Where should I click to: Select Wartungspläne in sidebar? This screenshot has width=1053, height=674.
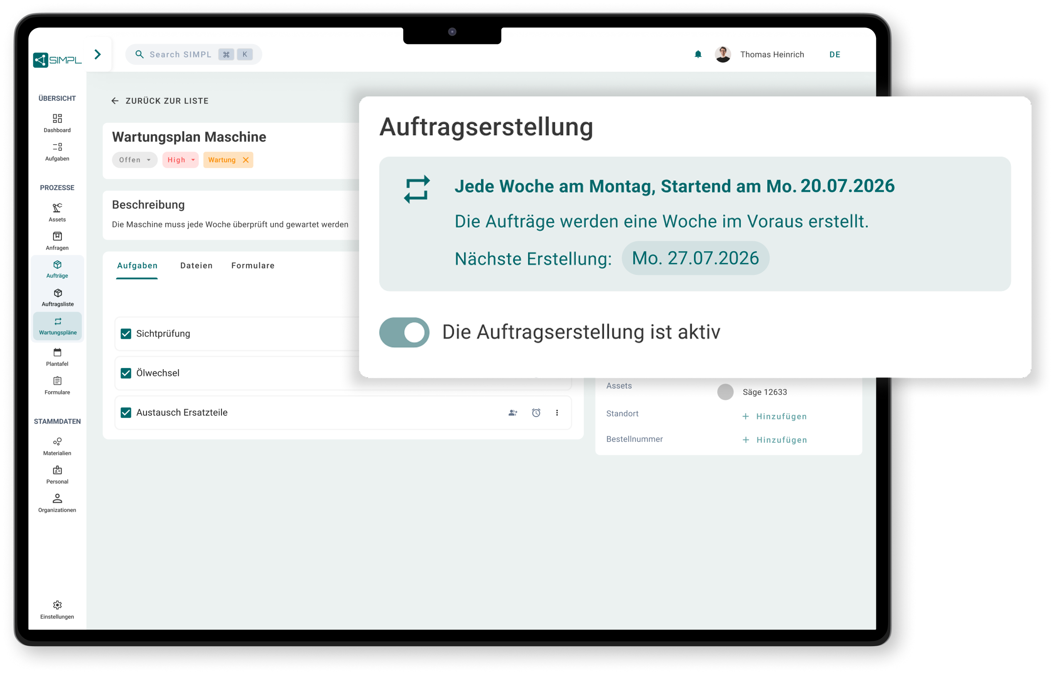(57, 326)
